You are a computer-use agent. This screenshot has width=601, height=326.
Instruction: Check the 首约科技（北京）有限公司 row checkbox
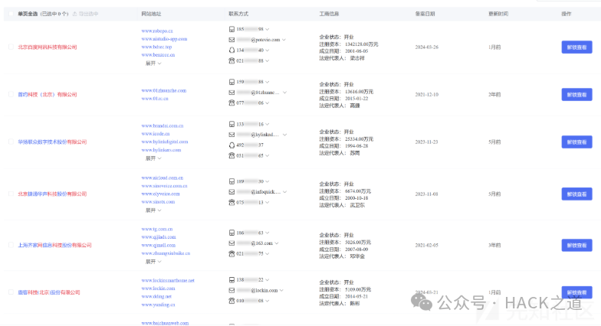pos(11,95)
